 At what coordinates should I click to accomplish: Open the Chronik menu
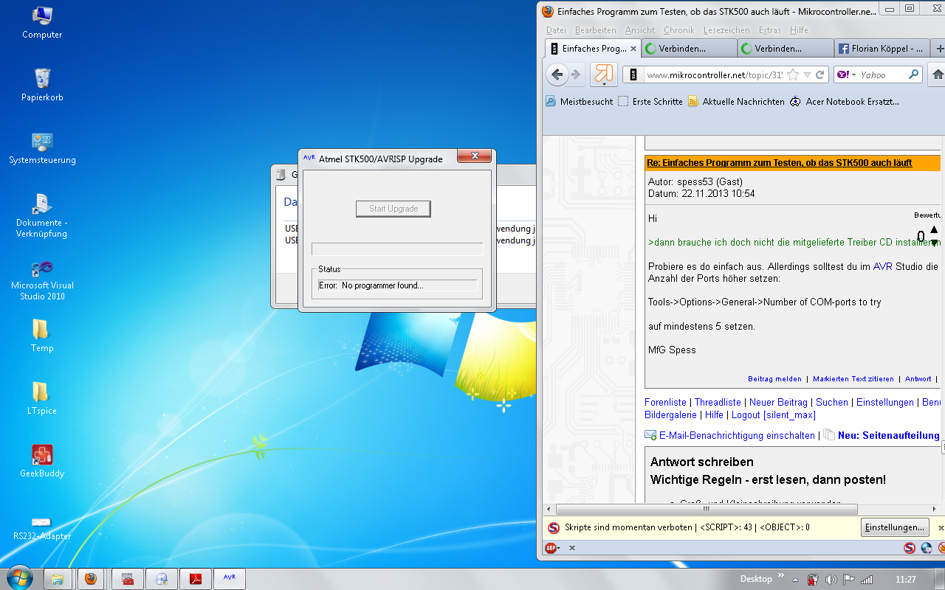click(x=679, y=30)
